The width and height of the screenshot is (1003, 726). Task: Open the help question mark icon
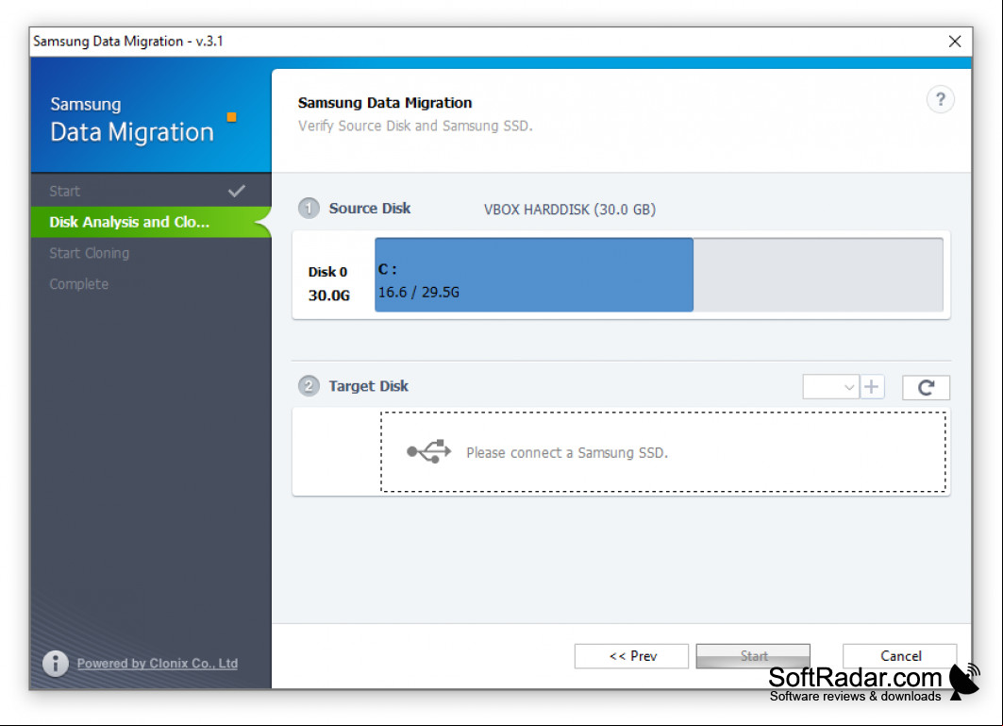click(x=940, y=99)
